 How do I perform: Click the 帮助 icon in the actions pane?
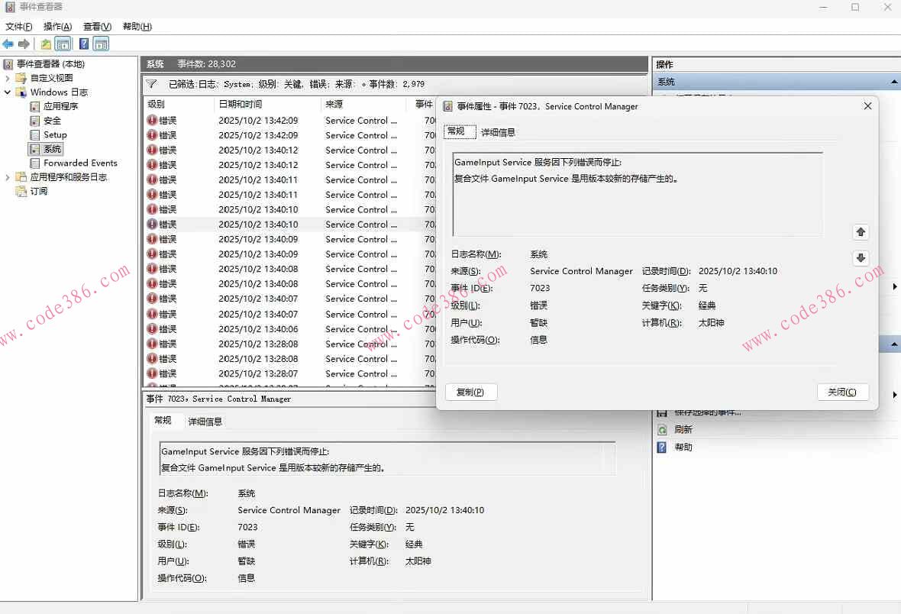(x=662, y=448)
